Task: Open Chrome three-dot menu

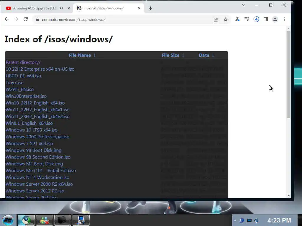Action: (x=285, y=19)
